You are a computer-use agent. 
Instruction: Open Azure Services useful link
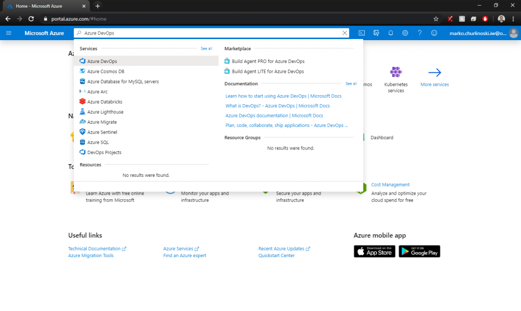181,248
